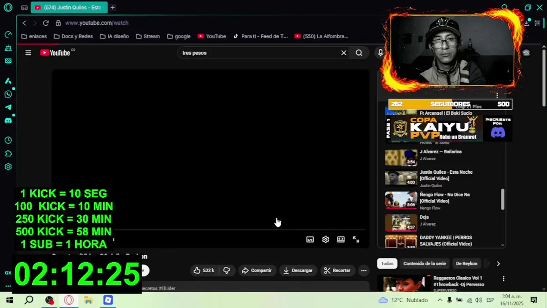This screenshot has height=308, width=547.
Task: Click the Descargar download button
Action: (x=298, y=270)
